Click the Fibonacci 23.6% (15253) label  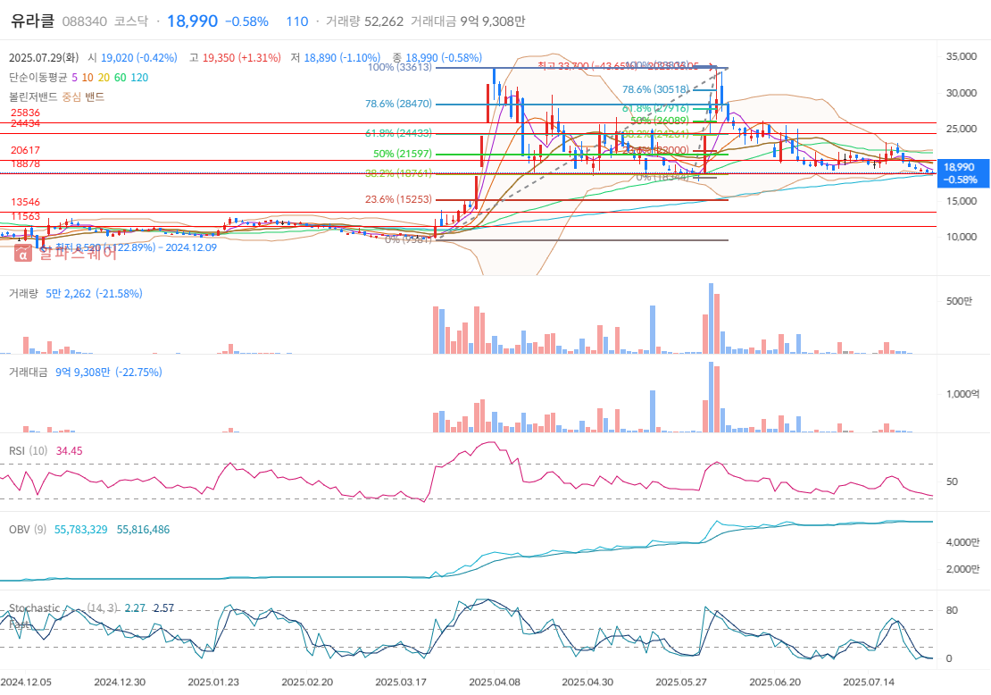(399, 199)
